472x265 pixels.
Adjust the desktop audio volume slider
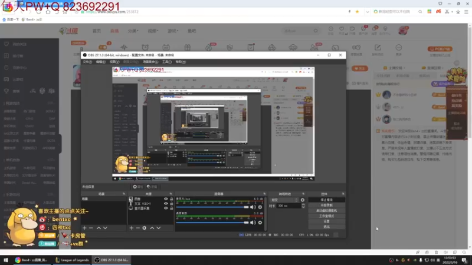212,223
